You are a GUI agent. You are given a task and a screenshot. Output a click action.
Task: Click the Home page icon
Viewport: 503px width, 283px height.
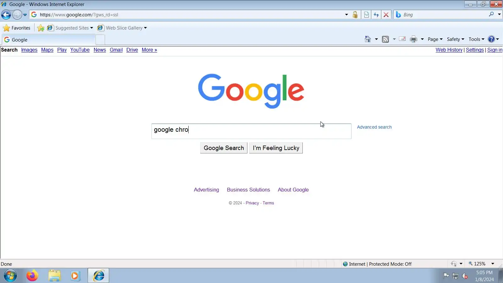pos(368,39)
